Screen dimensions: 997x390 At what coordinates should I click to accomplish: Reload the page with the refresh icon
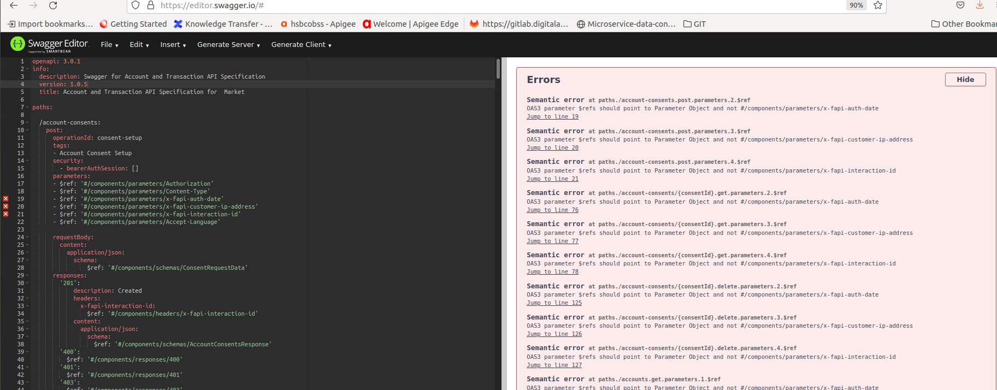[x=53, y=5]
